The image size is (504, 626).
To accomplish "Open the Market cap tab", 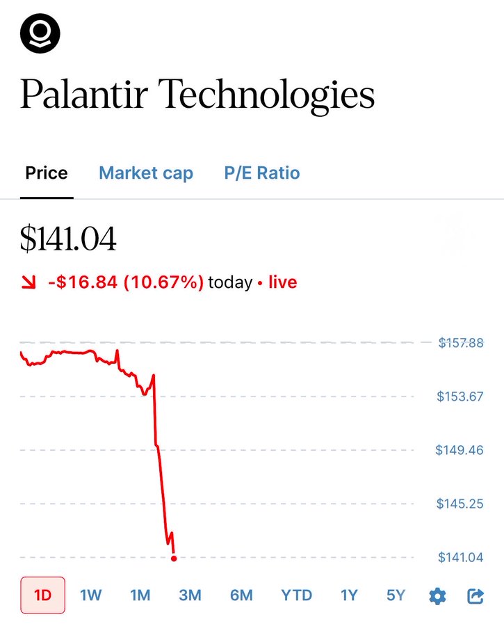I will [146, 173].
